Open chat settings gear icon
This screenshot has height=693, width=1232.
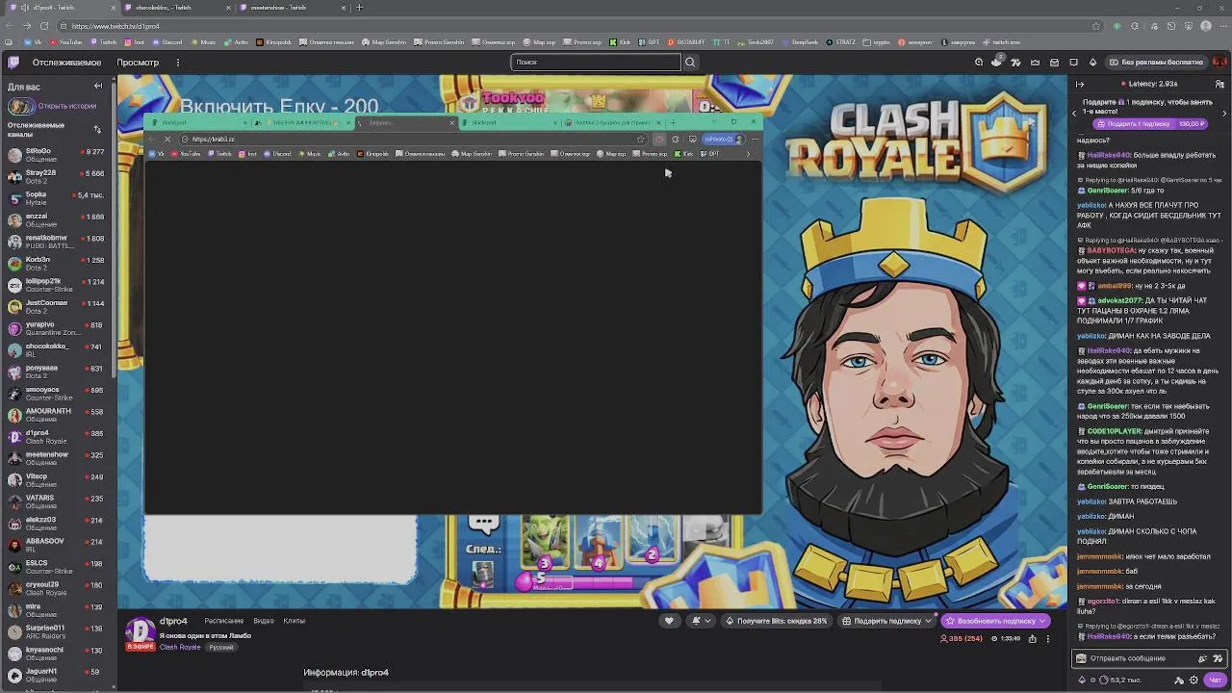point(1194,680)
